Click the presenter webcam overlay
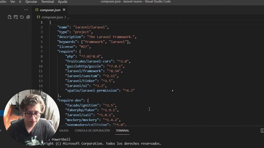Image resolution: width=264 pixels, height=148 pixels. click(31, 118)
